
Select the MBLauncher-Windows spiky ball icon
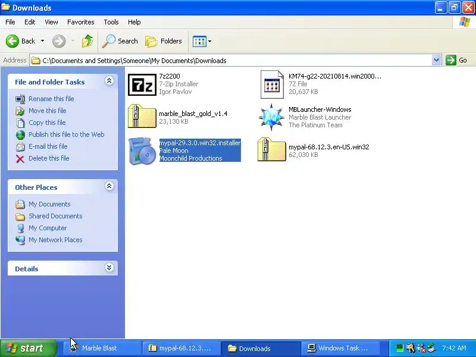tap(271, 117)
